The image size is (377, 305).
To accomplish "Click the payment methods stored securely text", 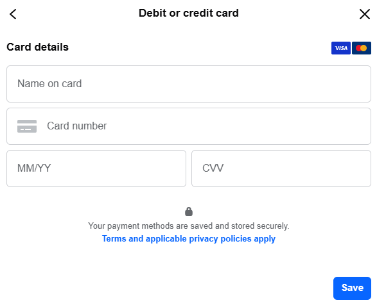I will [x=189, y=226].
